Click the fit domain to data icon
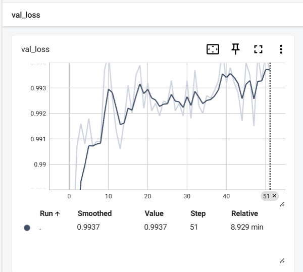This screenshot has width=303, height=272. pos(213,49)
